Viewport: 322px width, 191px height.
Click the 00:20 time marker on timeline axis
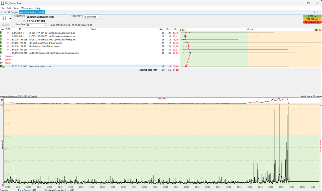pos(271,187)
